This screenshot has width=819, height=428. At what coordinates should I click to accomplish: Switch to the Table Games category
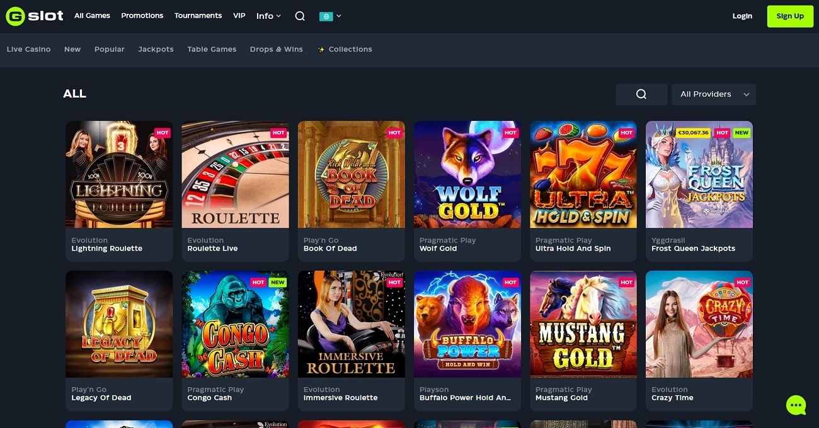click(212, 49)
